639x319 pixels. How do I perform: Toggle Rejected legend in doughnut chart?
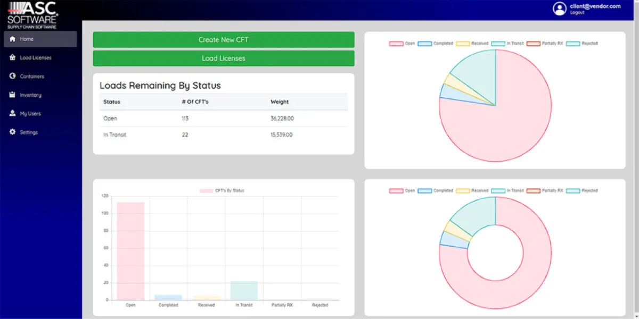click(x=582, y=190)
